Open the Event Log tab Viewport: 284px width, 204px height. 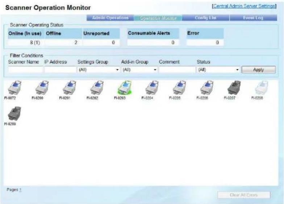click(x=253, y=18)
